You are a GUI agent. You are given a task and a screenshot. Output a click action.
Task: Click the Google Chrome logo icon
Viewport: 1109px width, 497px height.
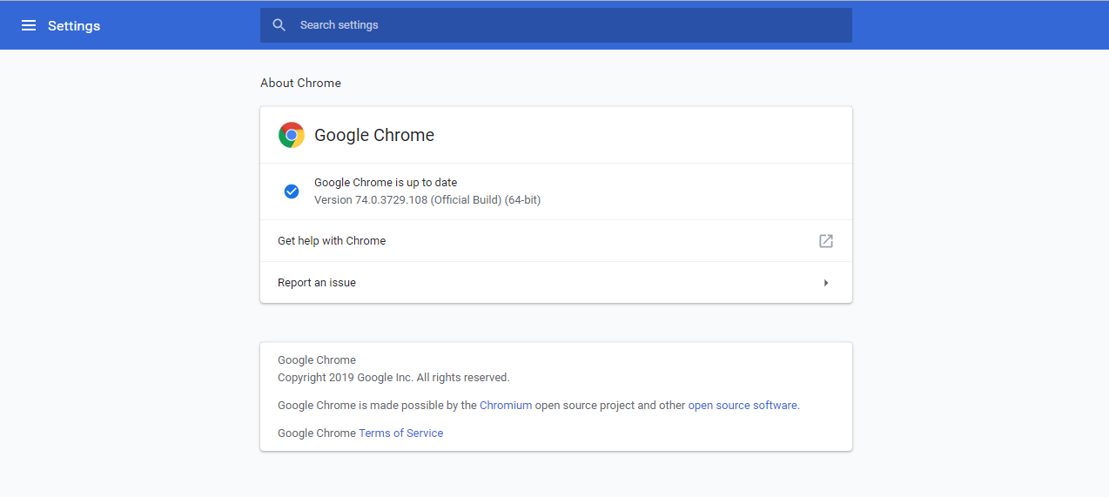coord(292,135)
